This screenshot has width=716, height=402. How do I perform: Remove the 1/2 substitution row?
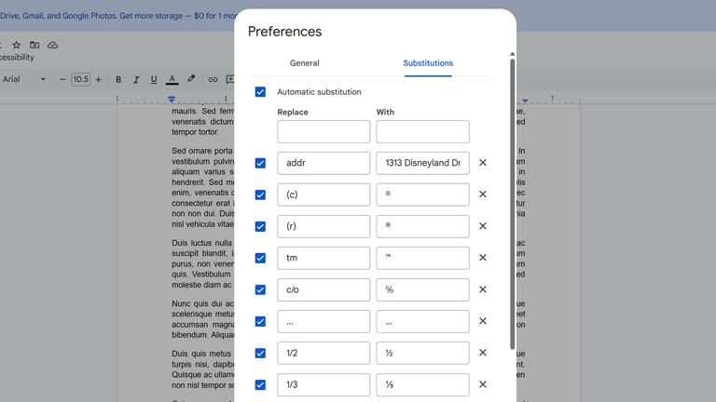point(483,353)
